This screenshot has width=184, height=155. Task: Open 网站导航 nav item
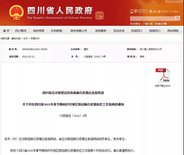point(173,31)
